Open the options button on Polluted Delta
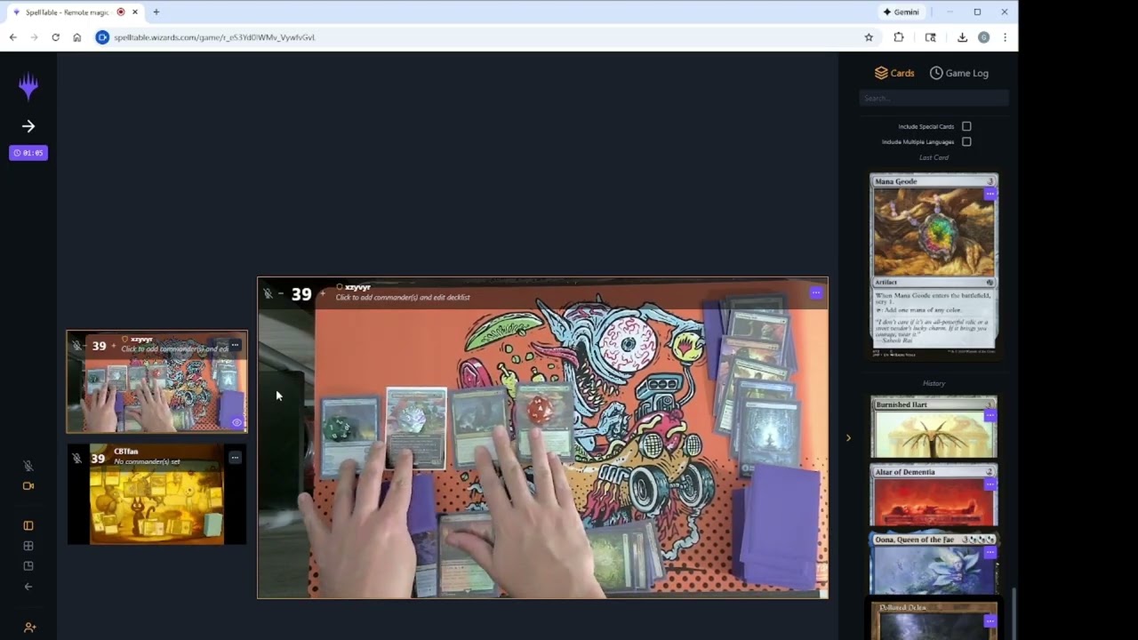1138x640 pixels. pos(990,620)
